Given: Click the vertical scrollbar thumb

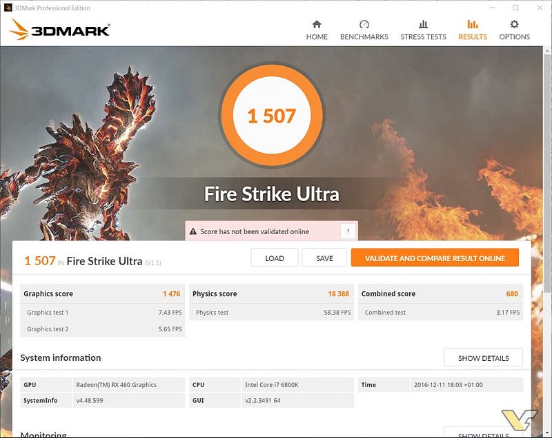Looking at the screenshot, I should 547,172.
